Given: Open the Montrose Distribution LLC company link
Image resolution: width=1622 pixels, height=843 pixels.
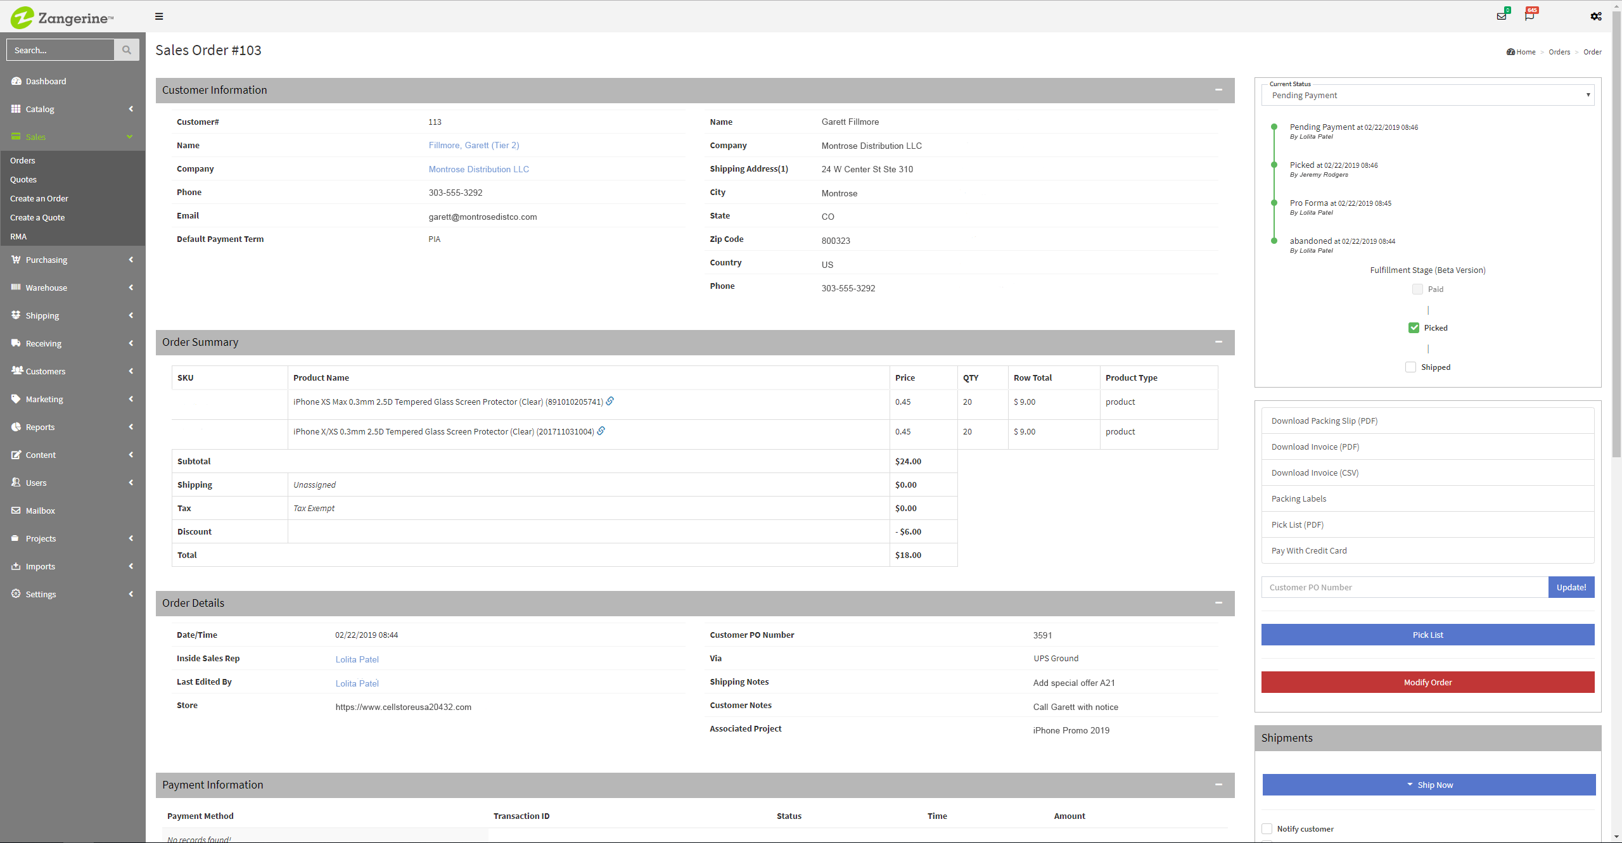Looking at the screenshot, I should tap(478, 169).
